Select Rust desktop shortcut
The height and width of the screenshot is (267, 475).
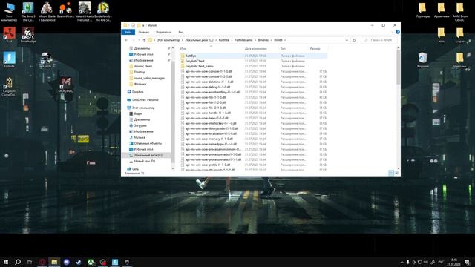coord(9,35)
